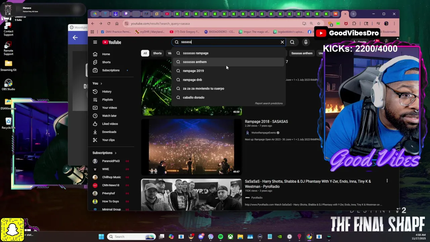Viewport: 430px width, 242px height.
Task: Select the 'Sasasas anthem' filter chip
Action: (x=302, y=53)
